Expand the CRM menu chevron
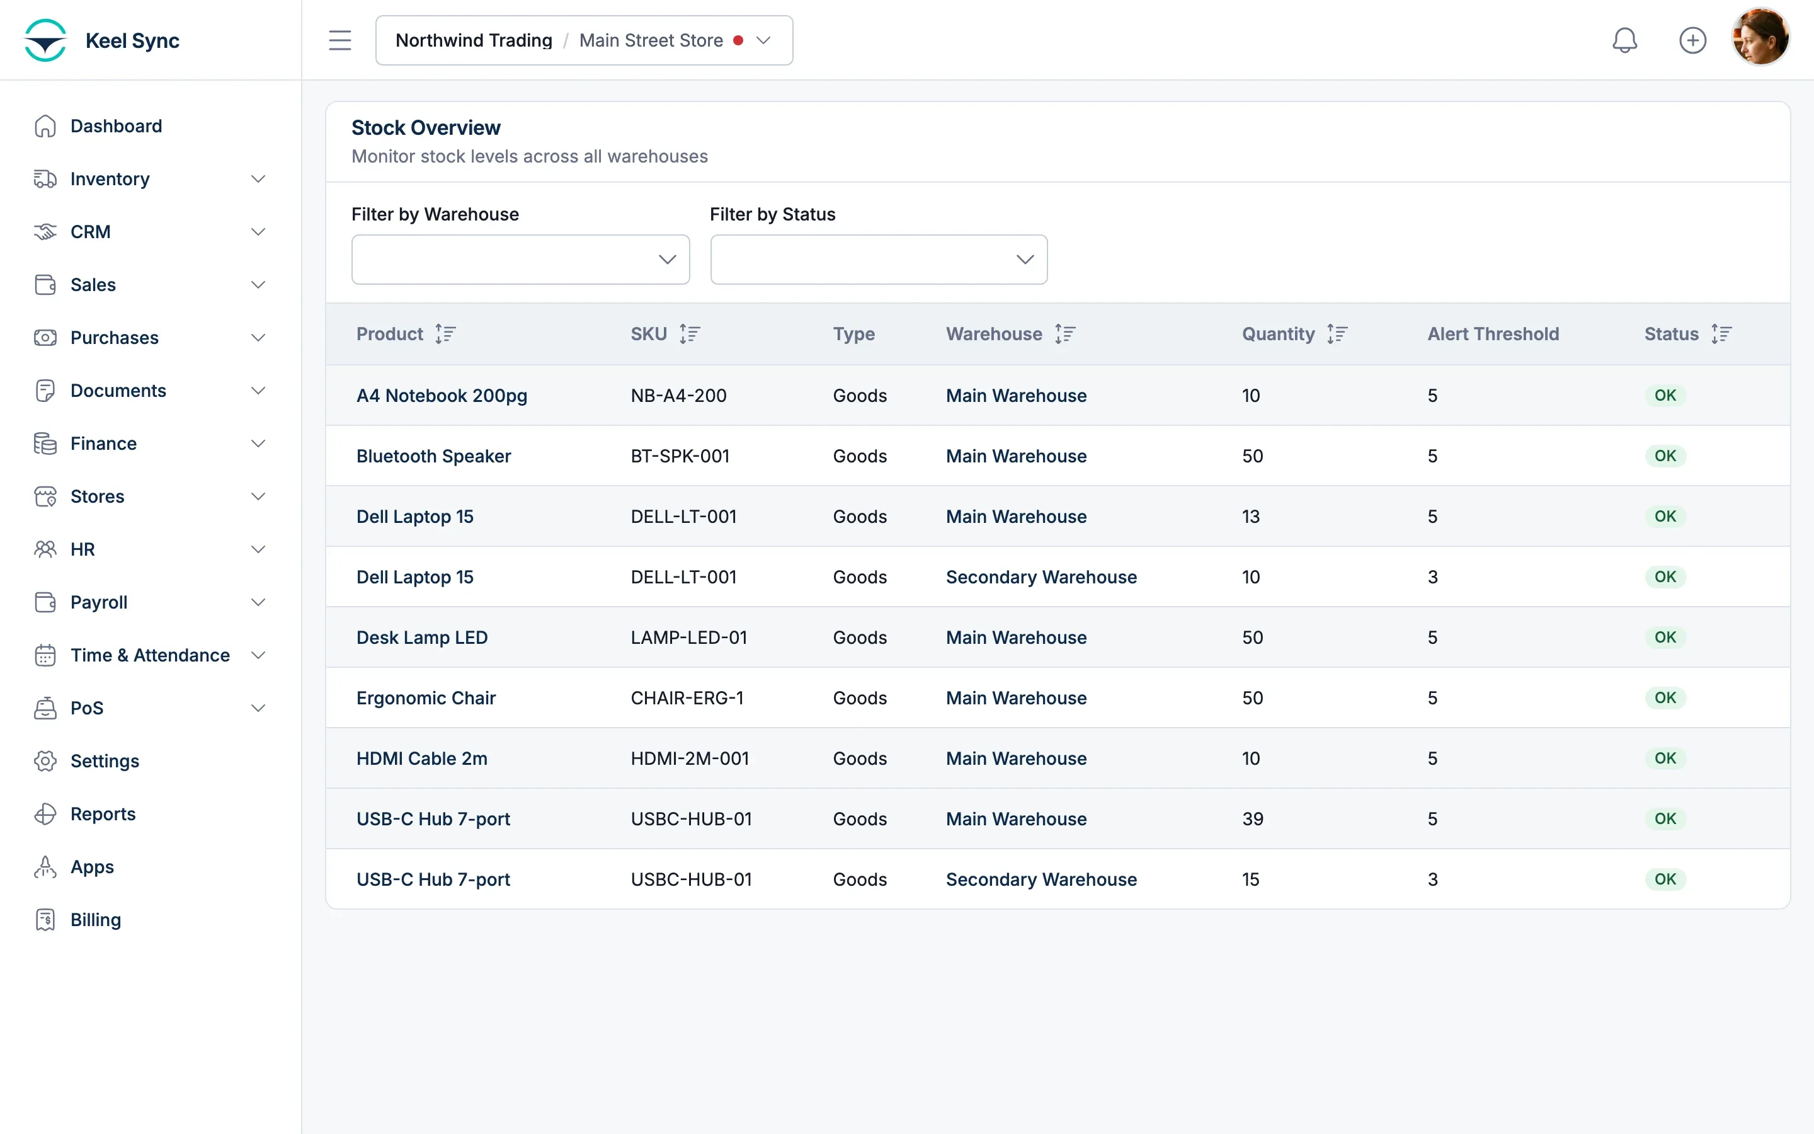The height and width of the screenshot is (1134, 1814). [258, 232]
